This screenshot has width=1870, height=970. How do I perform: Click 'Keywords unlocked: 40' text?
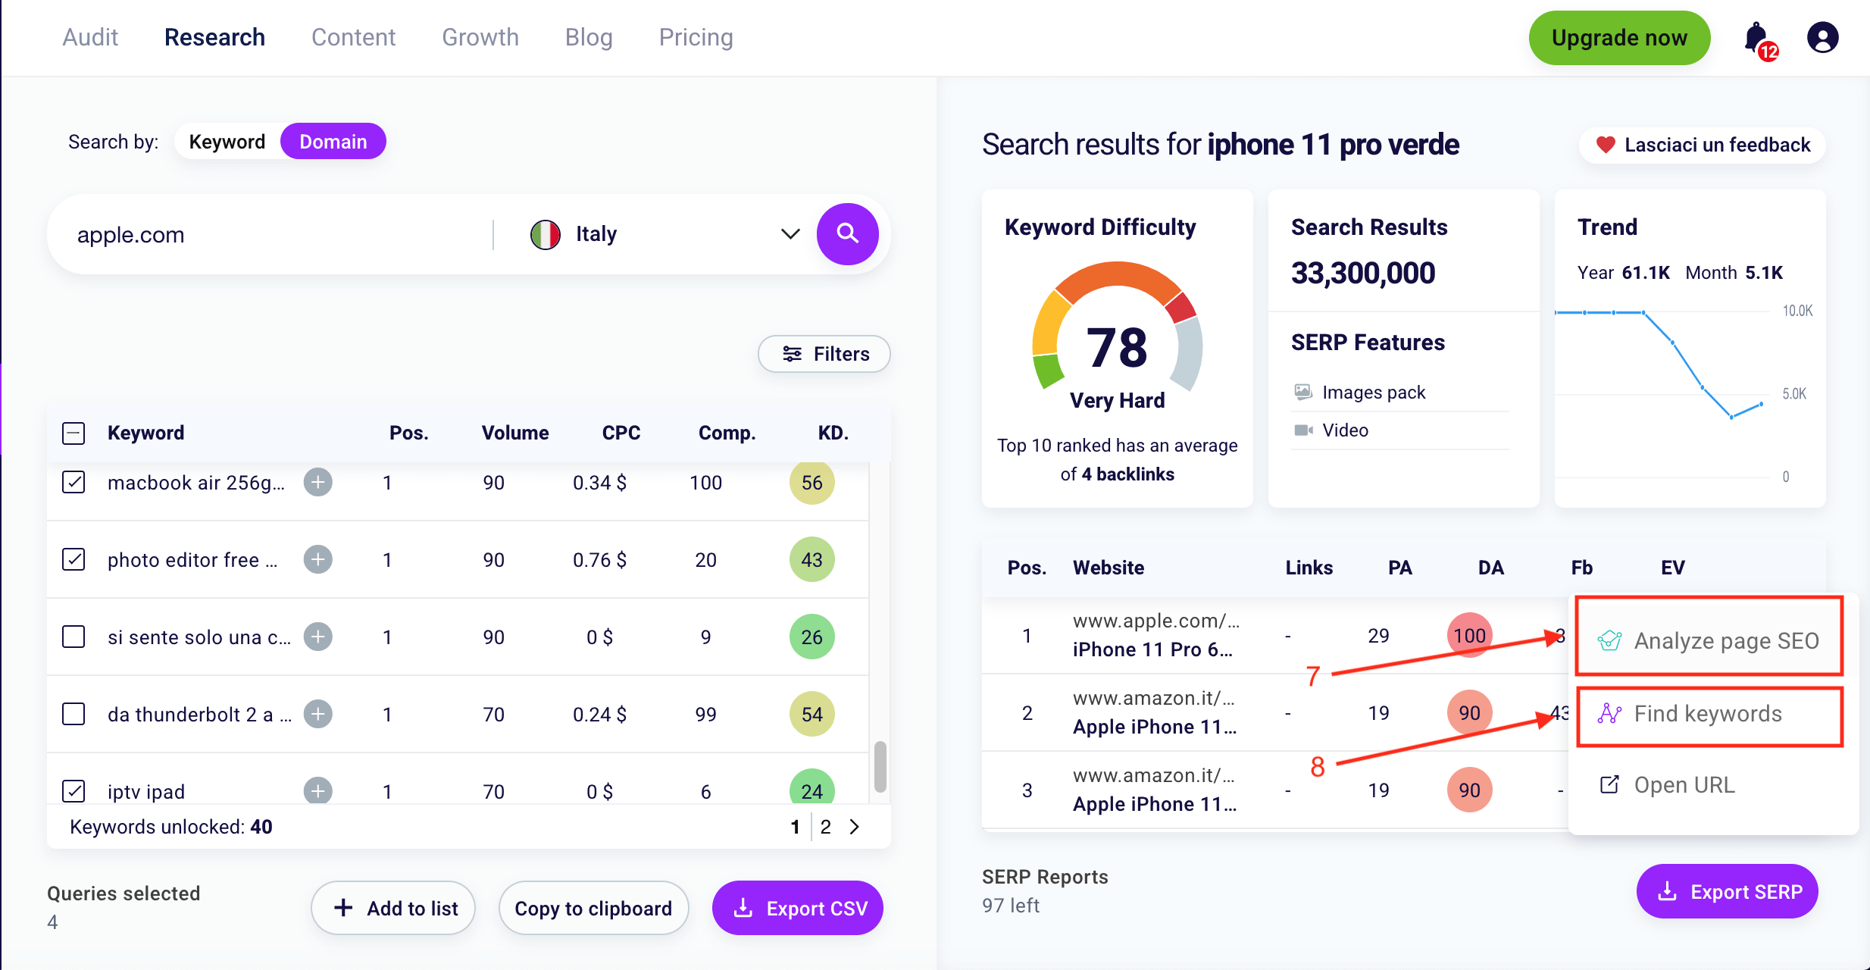click(171, 826)
